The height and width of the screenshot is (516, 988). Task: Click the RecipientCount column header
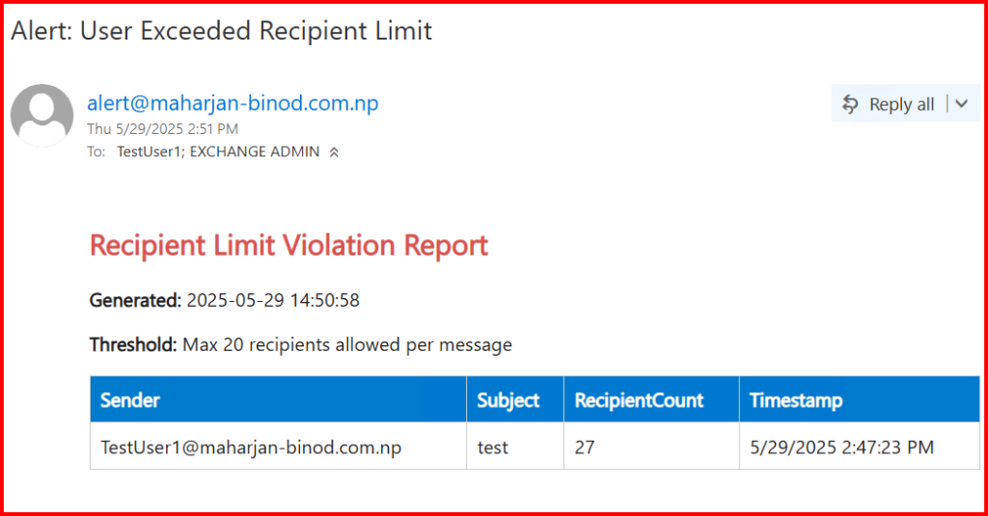(639, 400)
